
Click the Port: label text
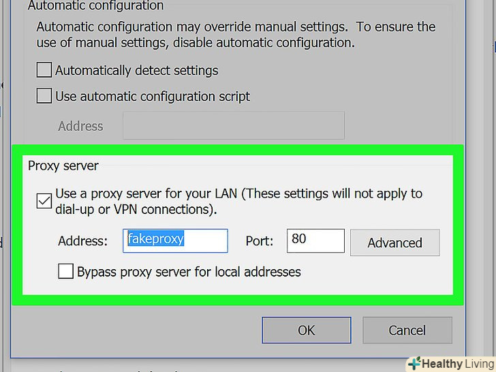[x=259, y=241]
